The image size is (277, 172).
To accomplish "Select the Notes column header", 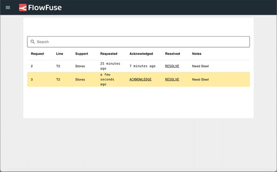I will [196, 54].
